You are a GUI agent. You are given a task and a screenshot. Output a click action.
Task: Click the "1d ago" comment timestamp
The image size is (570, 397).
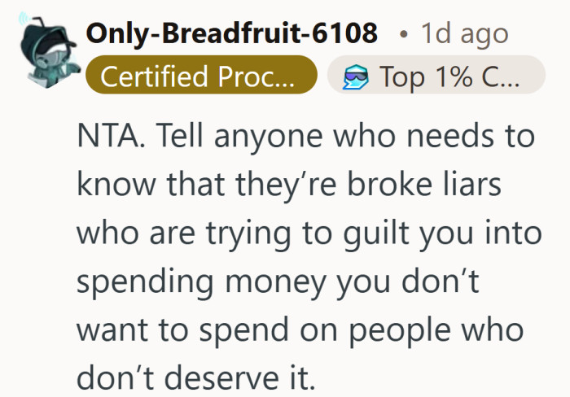(x=464, y=33)
